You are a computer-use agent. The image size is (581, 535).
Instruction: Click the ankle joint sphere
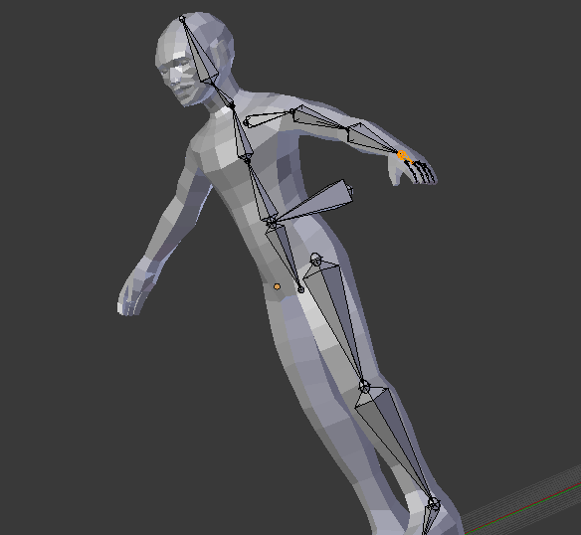coord(433,504)
